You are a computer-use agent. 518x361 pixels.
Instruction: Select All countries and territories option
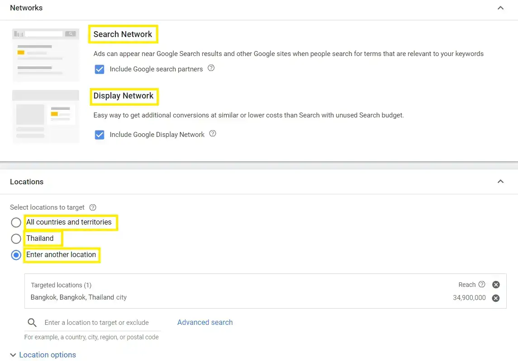coord(16,222)
